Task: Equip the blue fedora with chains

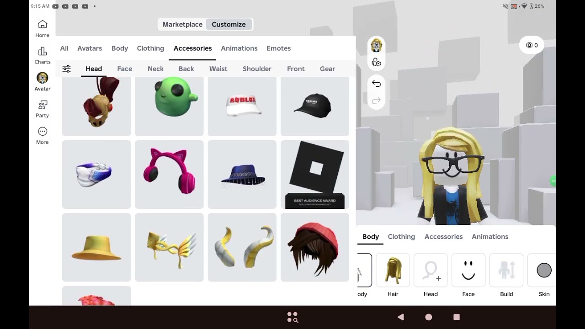Action: tap(242, 175)
